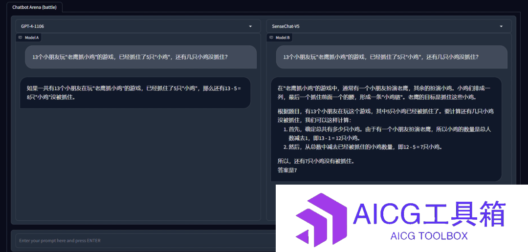Focus the Enter your prompt input field
528x252 pixels.
click(146, 241)
